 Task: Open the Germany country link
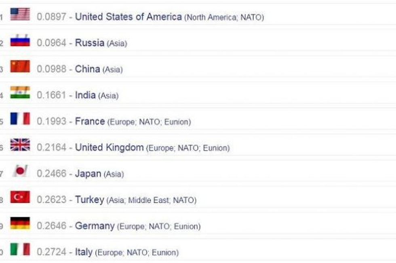[95, 226]
